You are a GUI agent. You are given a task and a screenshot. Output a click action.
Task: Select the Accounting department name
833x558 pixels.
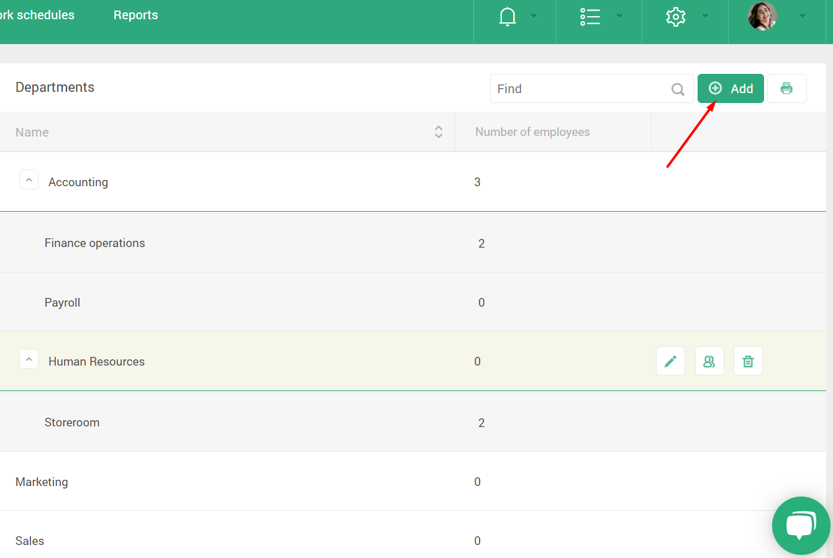click(x=78, y=182)
